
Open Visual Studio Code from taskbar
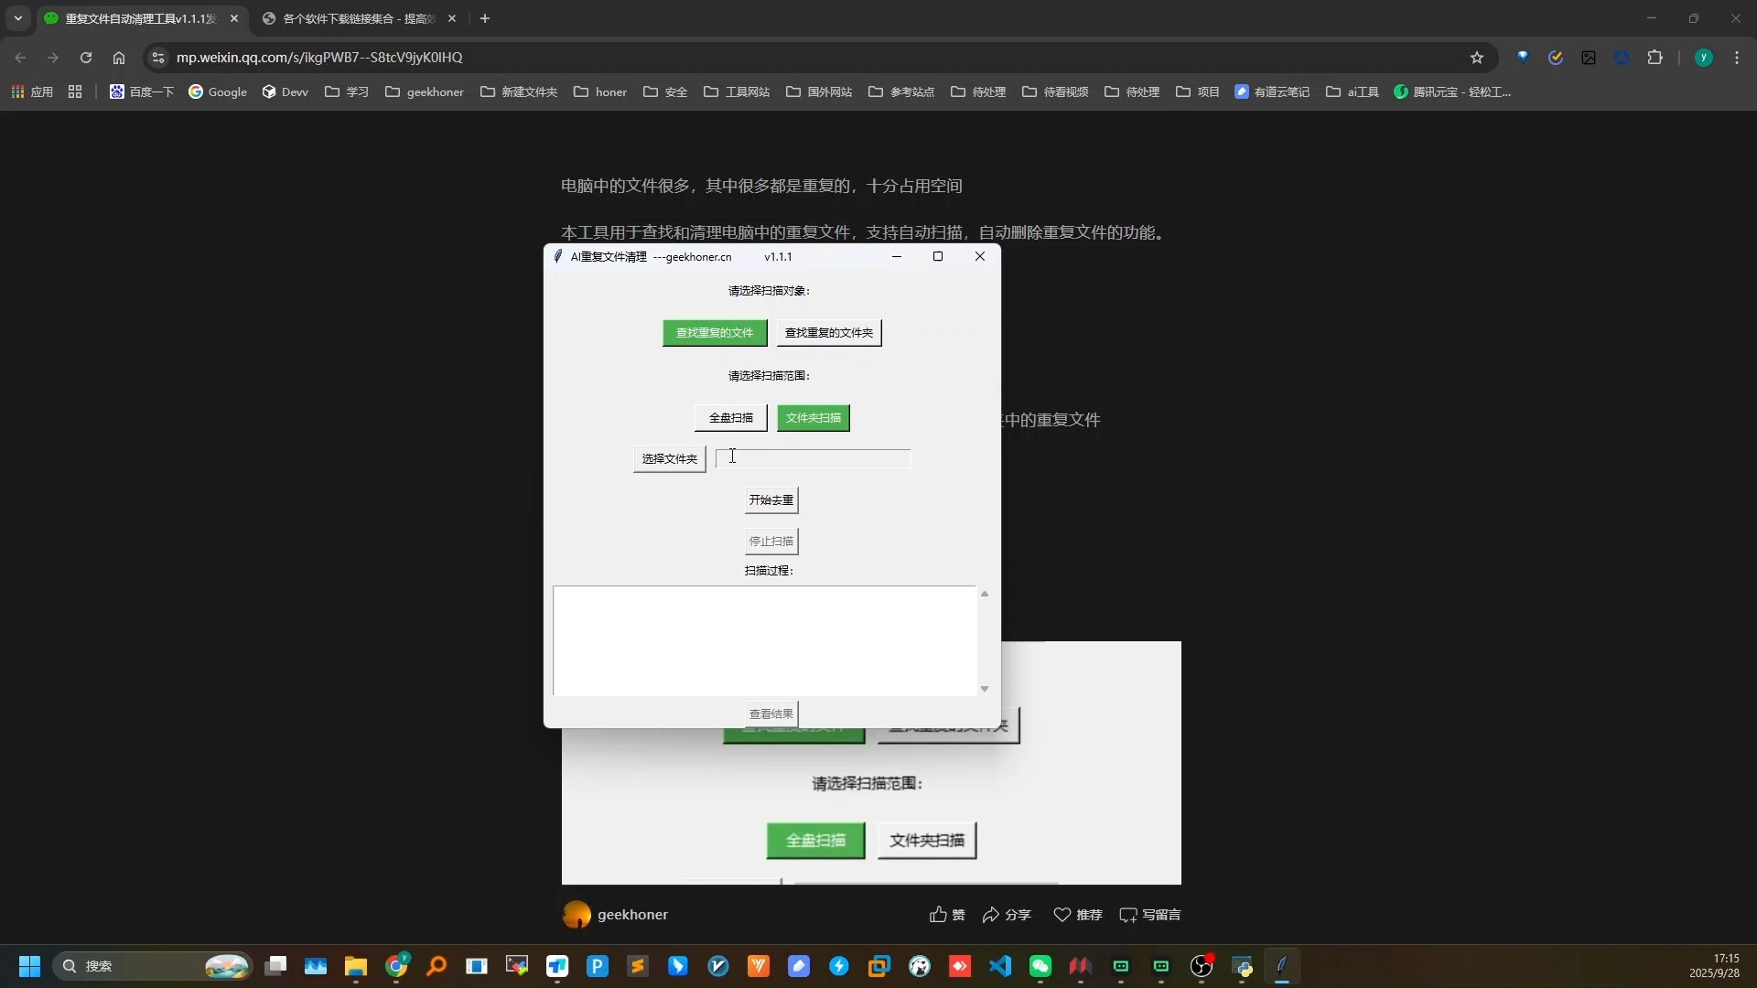coord(1000,966)
